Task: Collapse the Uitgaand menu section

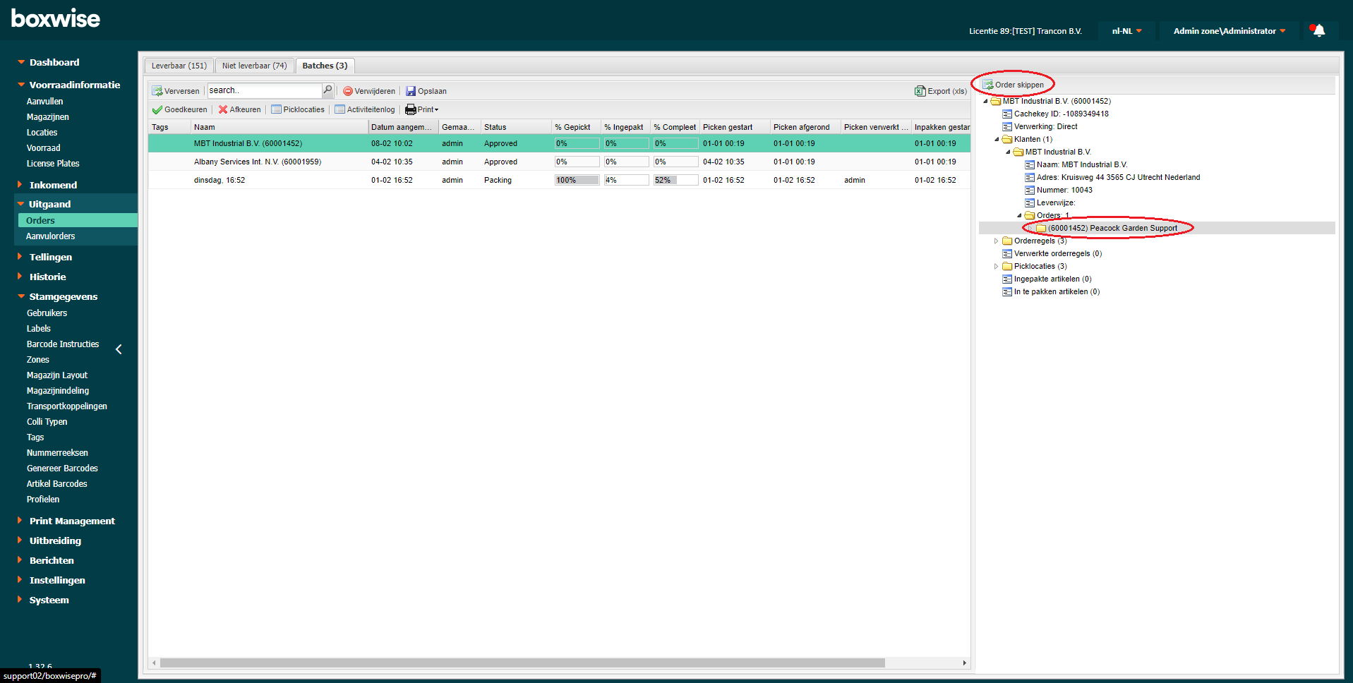Action: coord(21,204)
